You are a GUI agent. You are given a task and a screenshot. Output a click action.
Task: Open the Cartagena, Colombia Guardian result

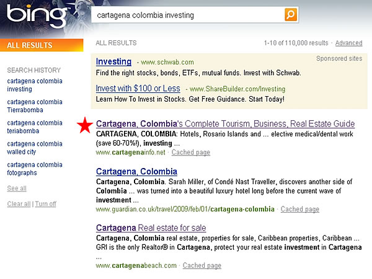[136, 171]
